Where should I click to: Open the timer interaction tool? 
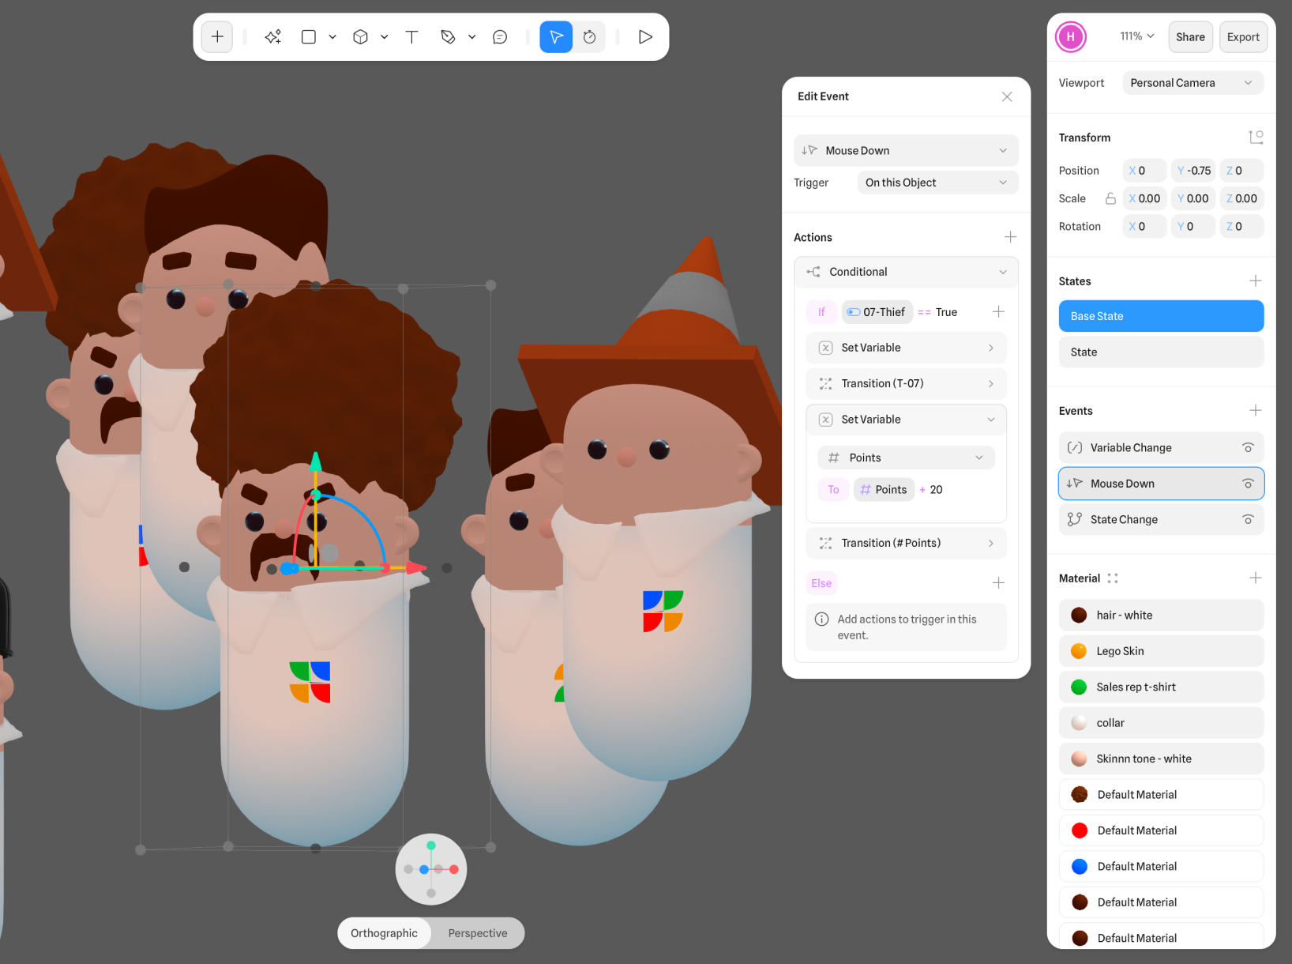coord(589,37)
